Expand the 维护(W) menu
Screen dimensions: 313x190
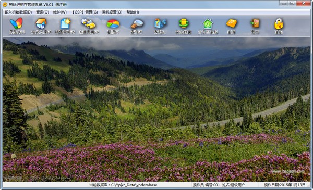(x=60, y=12)
